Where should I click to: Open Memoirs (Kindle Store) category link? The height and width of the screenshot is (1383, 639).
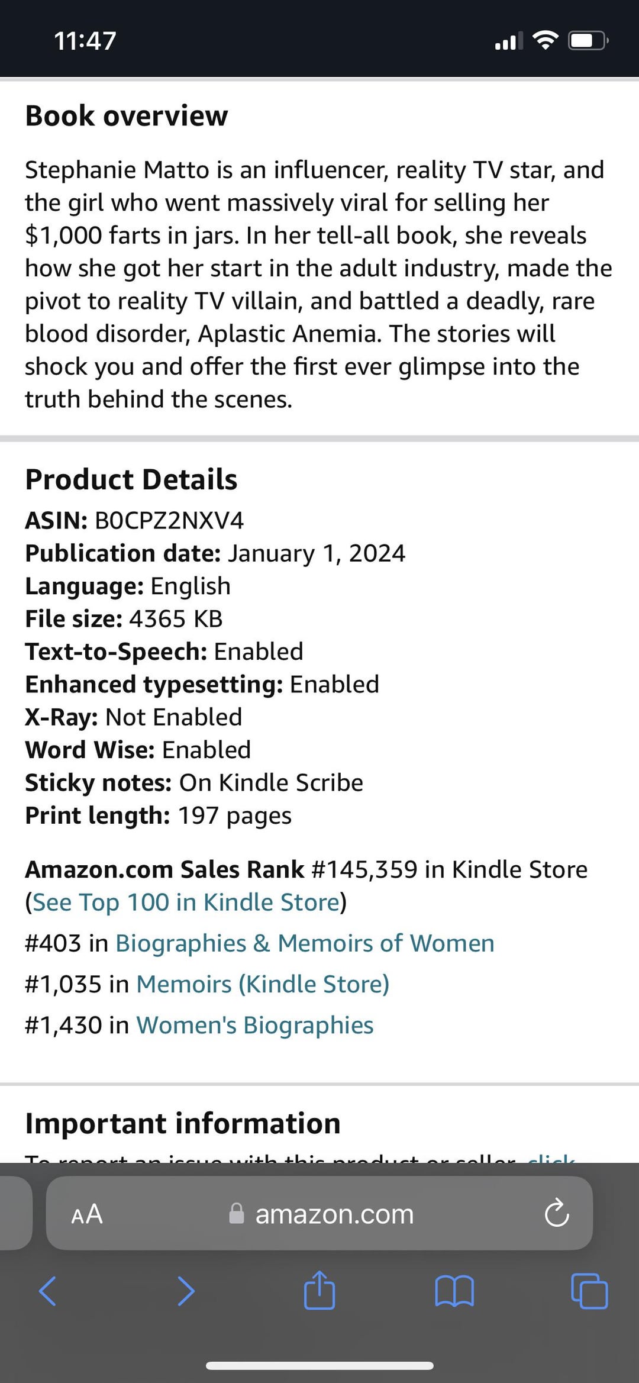pos(263,984)
